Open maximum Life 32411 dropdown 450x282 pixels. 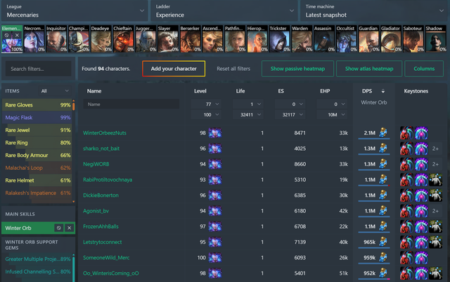coord(248,114)
